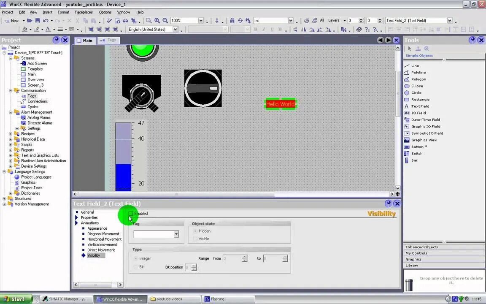
Task: Click the font color letter A icon
Action: coord(48,29)
